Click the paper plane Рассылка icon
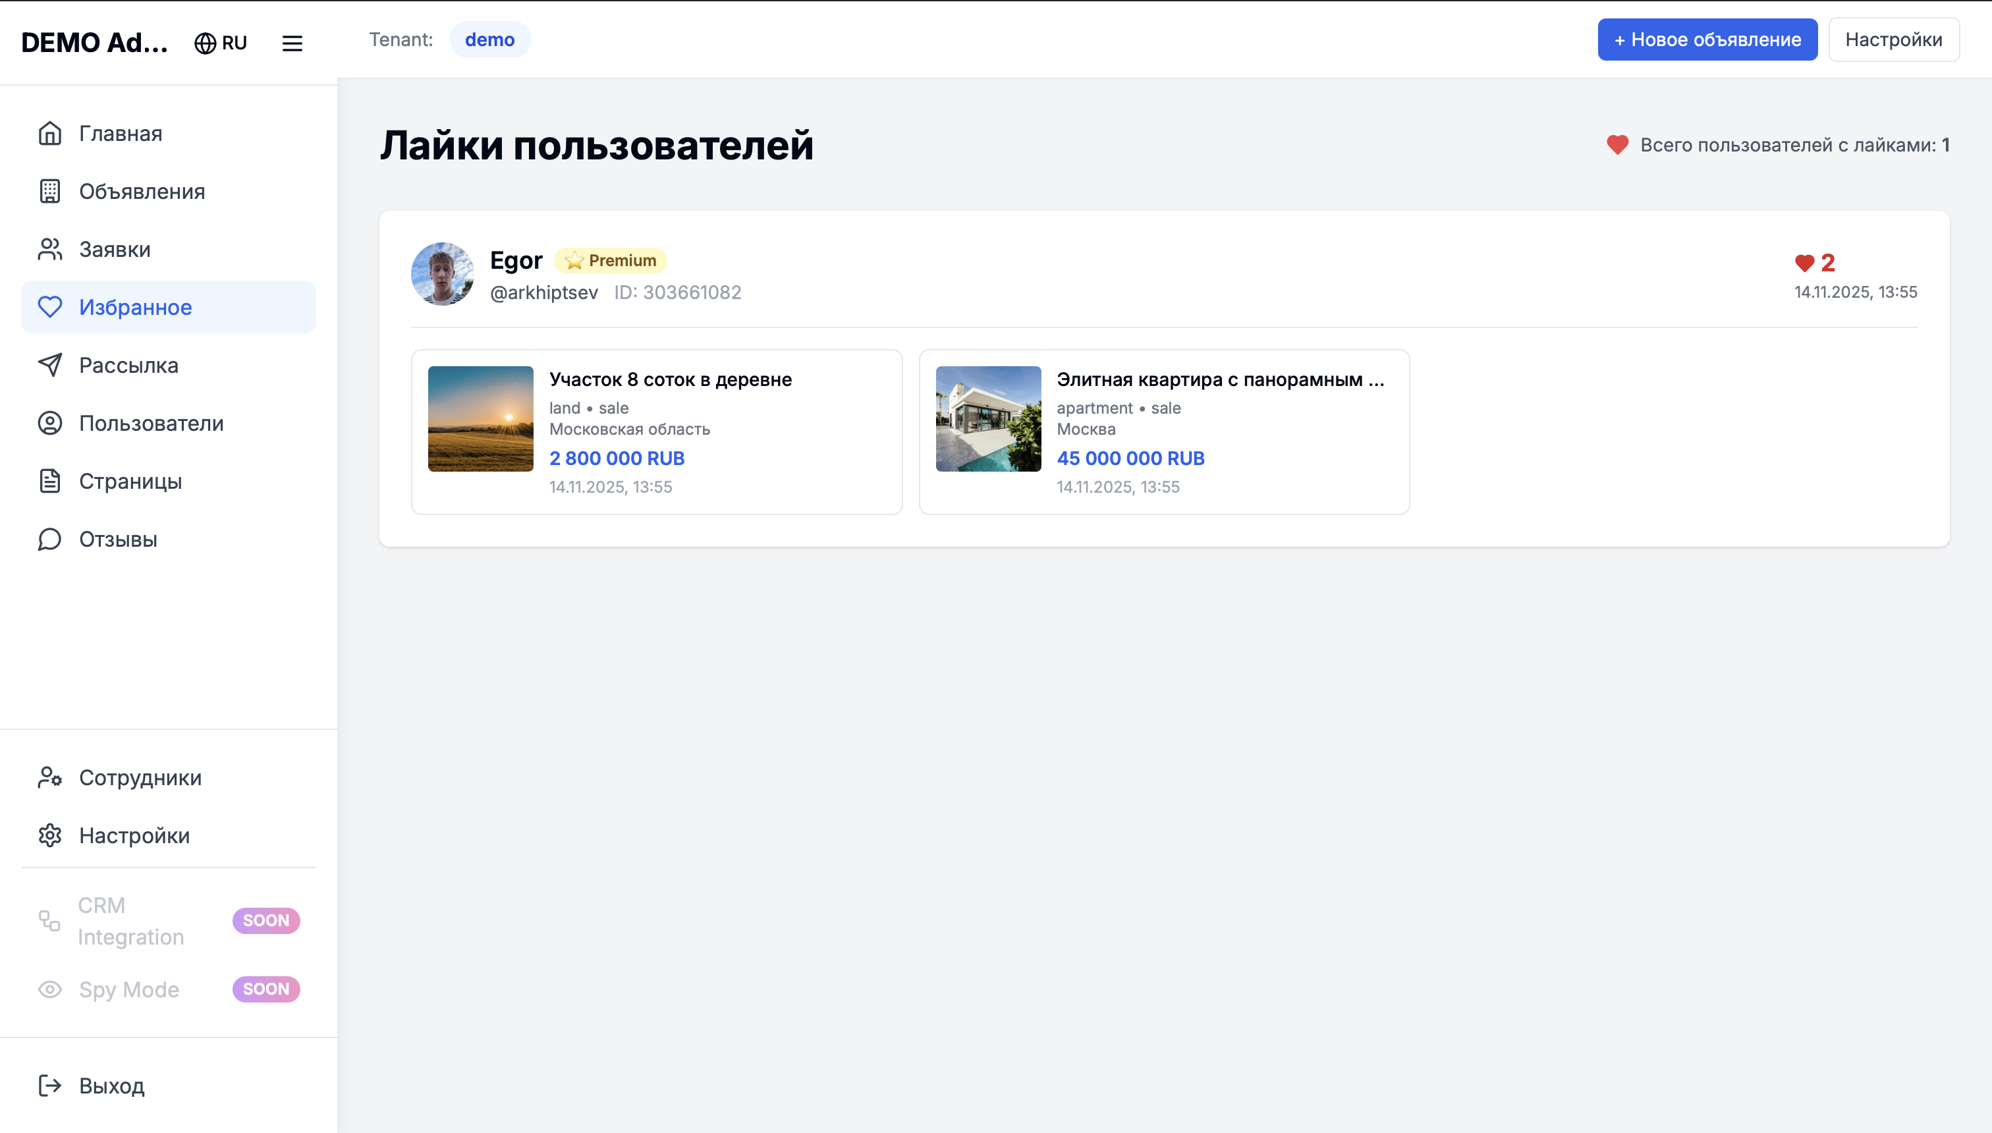The width and height of the screenshot is (1992, 1133). click(x=50, y=365)
